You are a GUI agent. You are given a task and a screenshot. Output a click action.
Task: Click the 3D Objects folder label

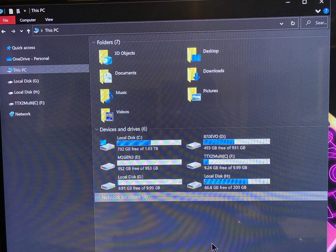125,53
